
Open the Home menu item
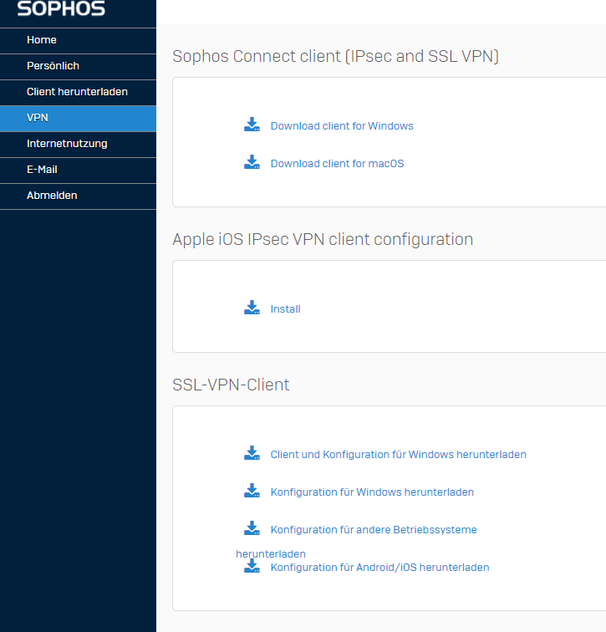[x=42, y=40]
